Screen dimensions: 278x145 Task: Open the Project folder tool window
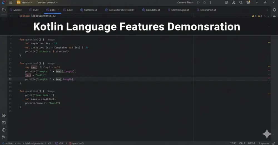point(4,10)
